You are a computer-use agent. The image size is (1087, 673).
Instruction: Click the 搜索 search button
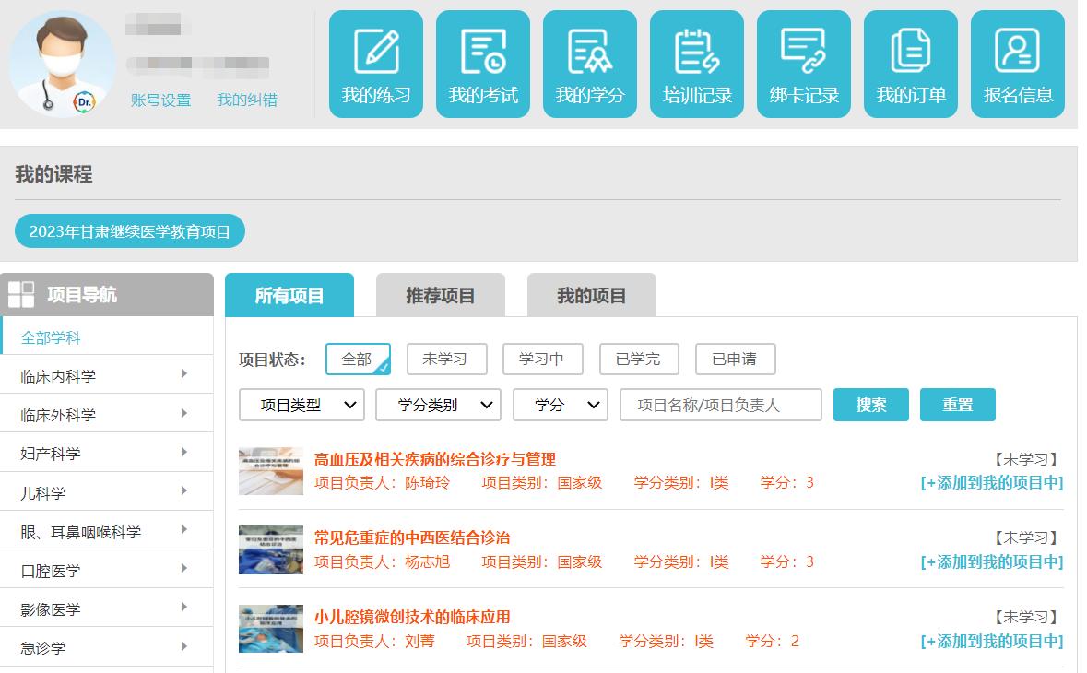pyautogui.click(x=871, y=405)
